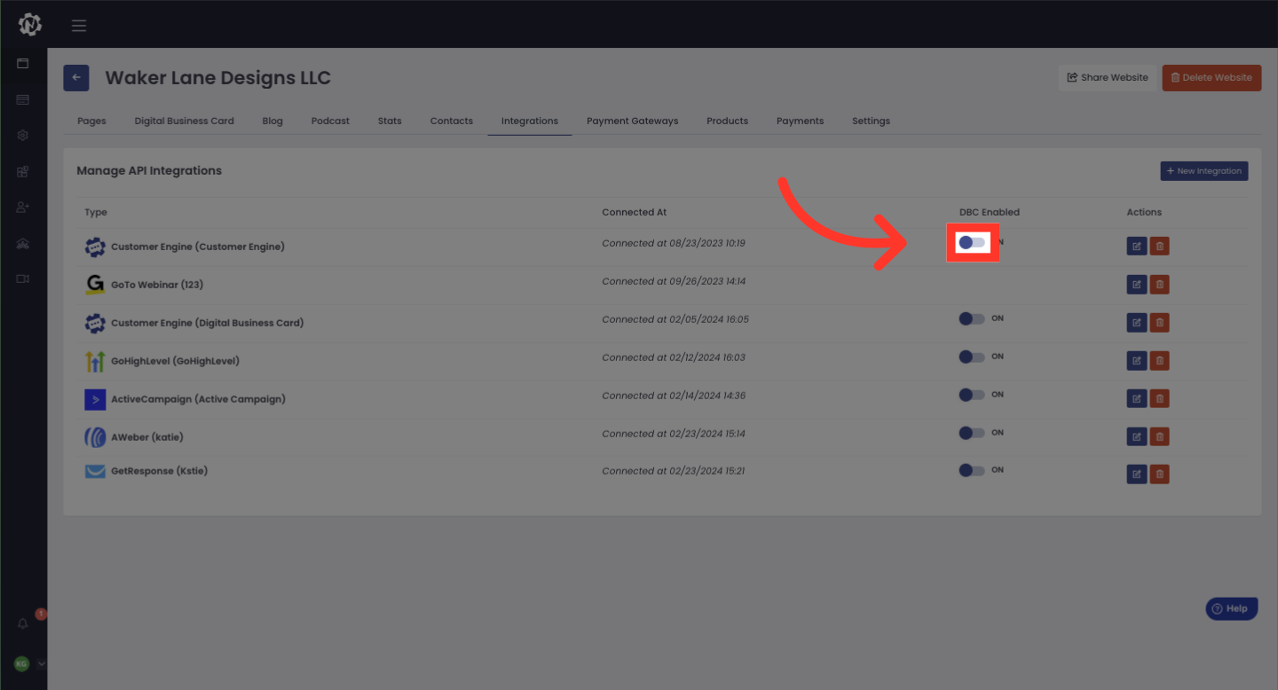1278x690 pixels.
Task: Click the gear-shaped N logo in sidebar
Action: [x=30, y=24]
